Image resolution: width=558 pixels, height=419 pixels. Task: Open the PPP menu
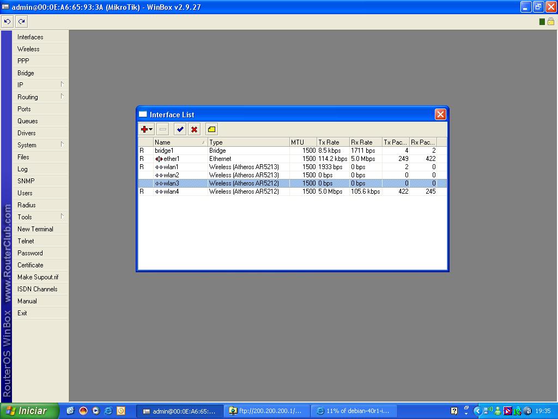pos(40,61)
